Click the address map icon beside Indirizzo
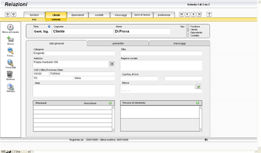Screen dimensions: 261x153 pos(112,63)
